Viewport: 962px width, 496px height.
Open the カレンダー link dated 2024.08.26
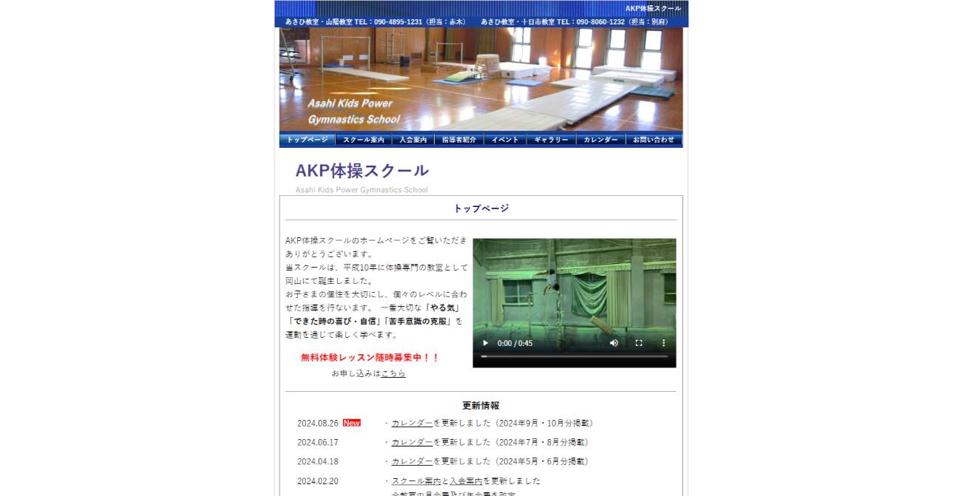tap(412, 423)
